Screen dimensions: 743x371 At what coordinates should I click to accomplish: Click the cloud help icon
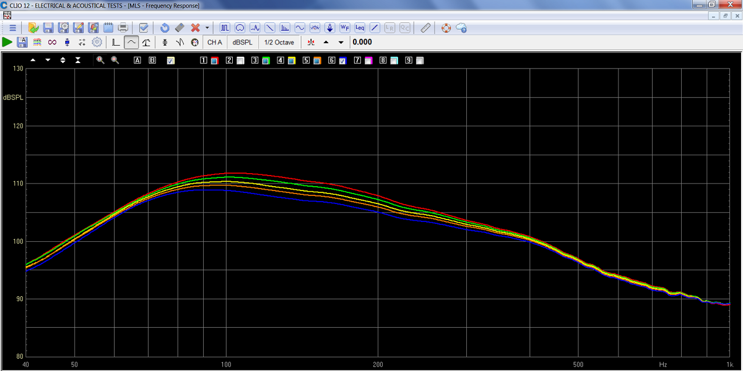(x=461, y=28)
